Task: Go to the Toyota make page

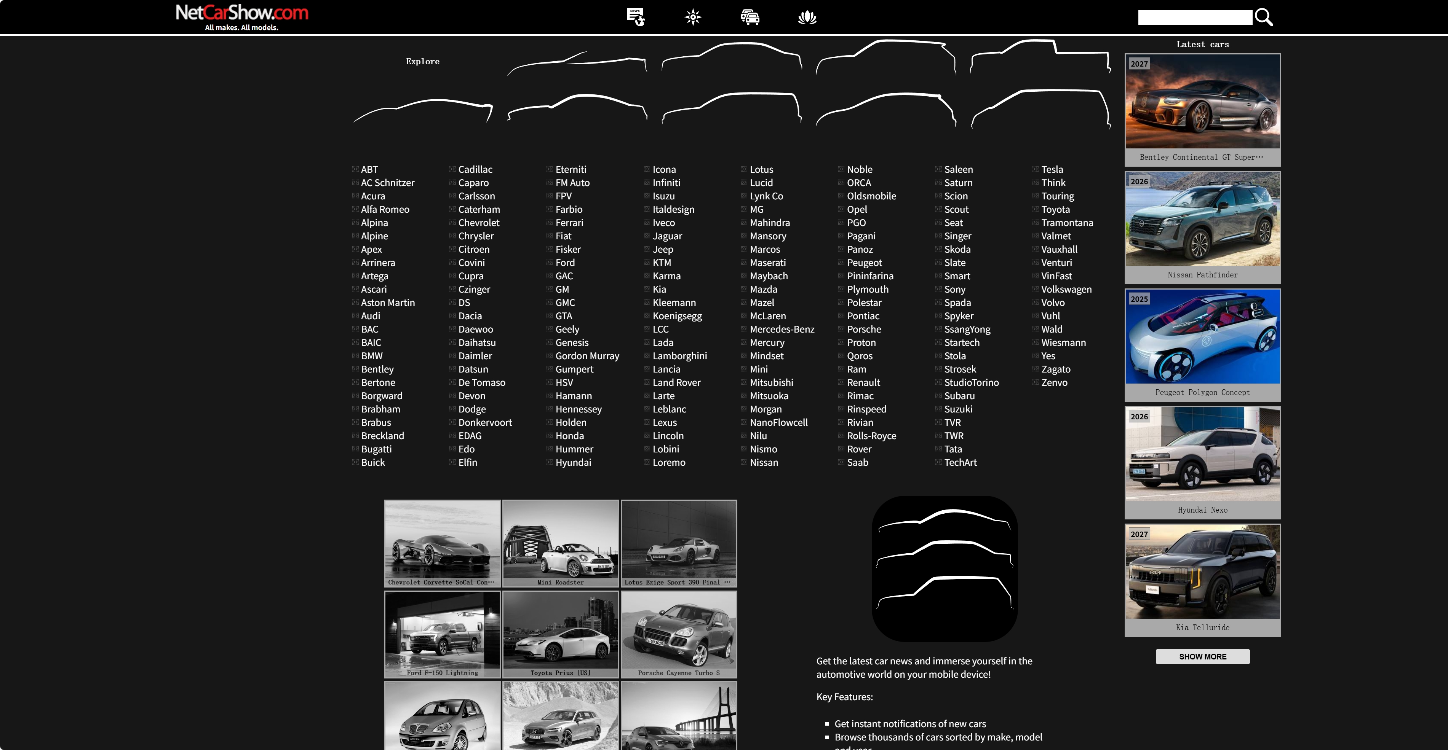Action: tap(1055, 210)
